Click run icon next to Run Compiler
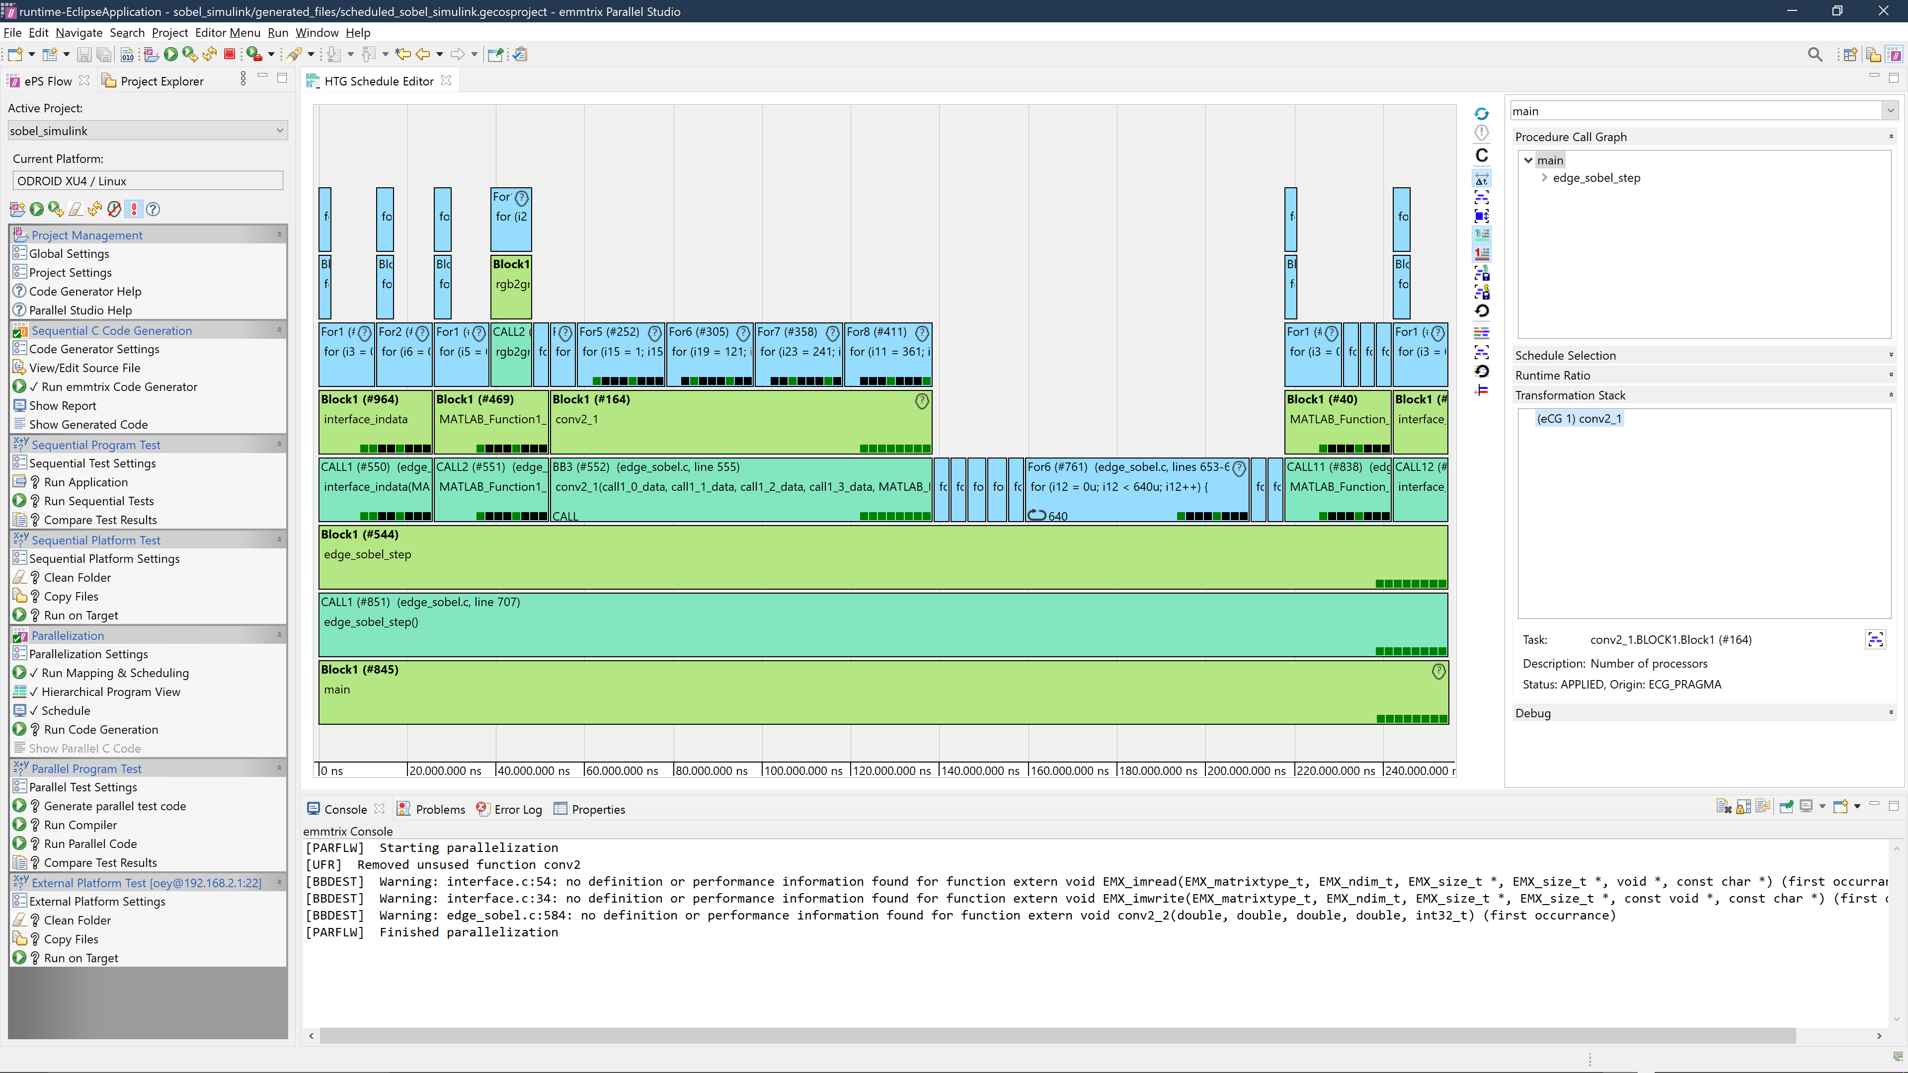Image resolution: width=1908 pixels, height=1073 pixels. coord(20,824)
